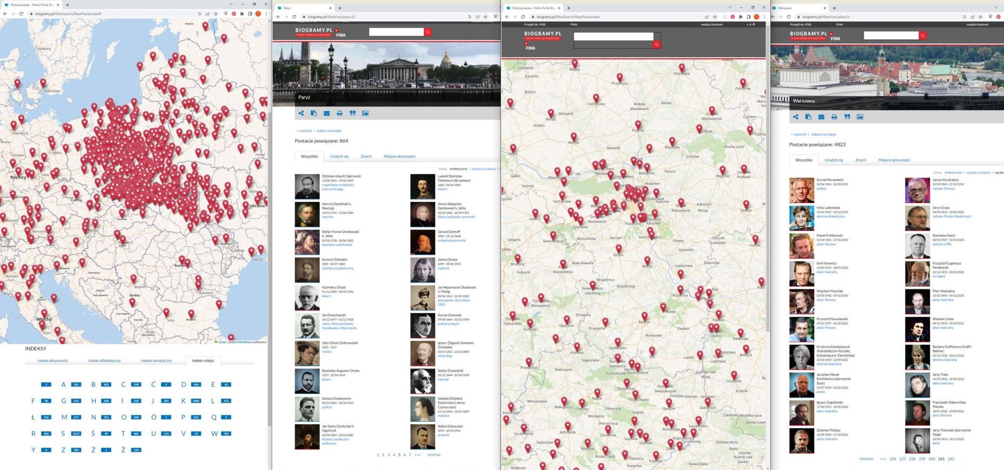Expand the tab search chevron in Warszawa window

pos(995,7)
